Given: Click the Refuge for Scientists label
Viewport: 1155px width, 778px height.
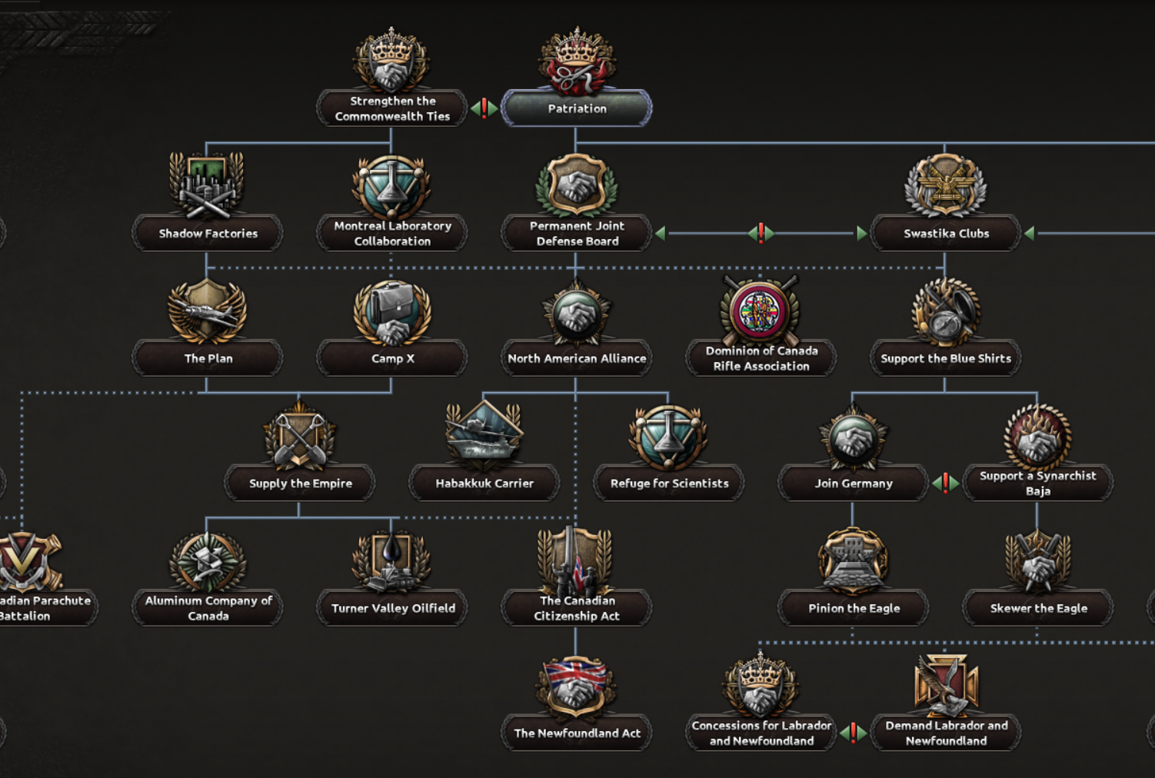Looking at the screenshot, I should click(x=669, y=484).
